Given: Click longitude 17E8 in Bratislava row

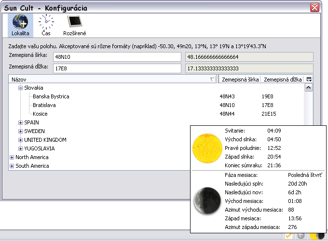Looking at the screenshot, I should point(267,105).
